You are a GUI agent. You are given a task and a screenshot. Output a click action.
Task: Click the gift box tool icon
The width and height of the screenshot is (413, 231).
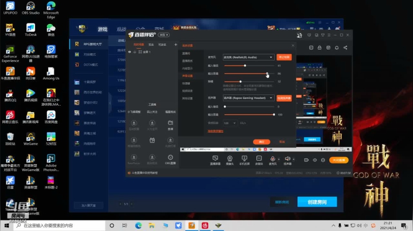point(152,140)
